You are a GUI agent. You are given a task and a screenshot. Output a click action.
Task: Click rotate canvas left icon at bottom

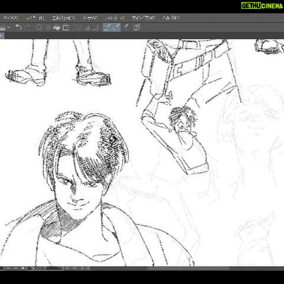(67, 268)
